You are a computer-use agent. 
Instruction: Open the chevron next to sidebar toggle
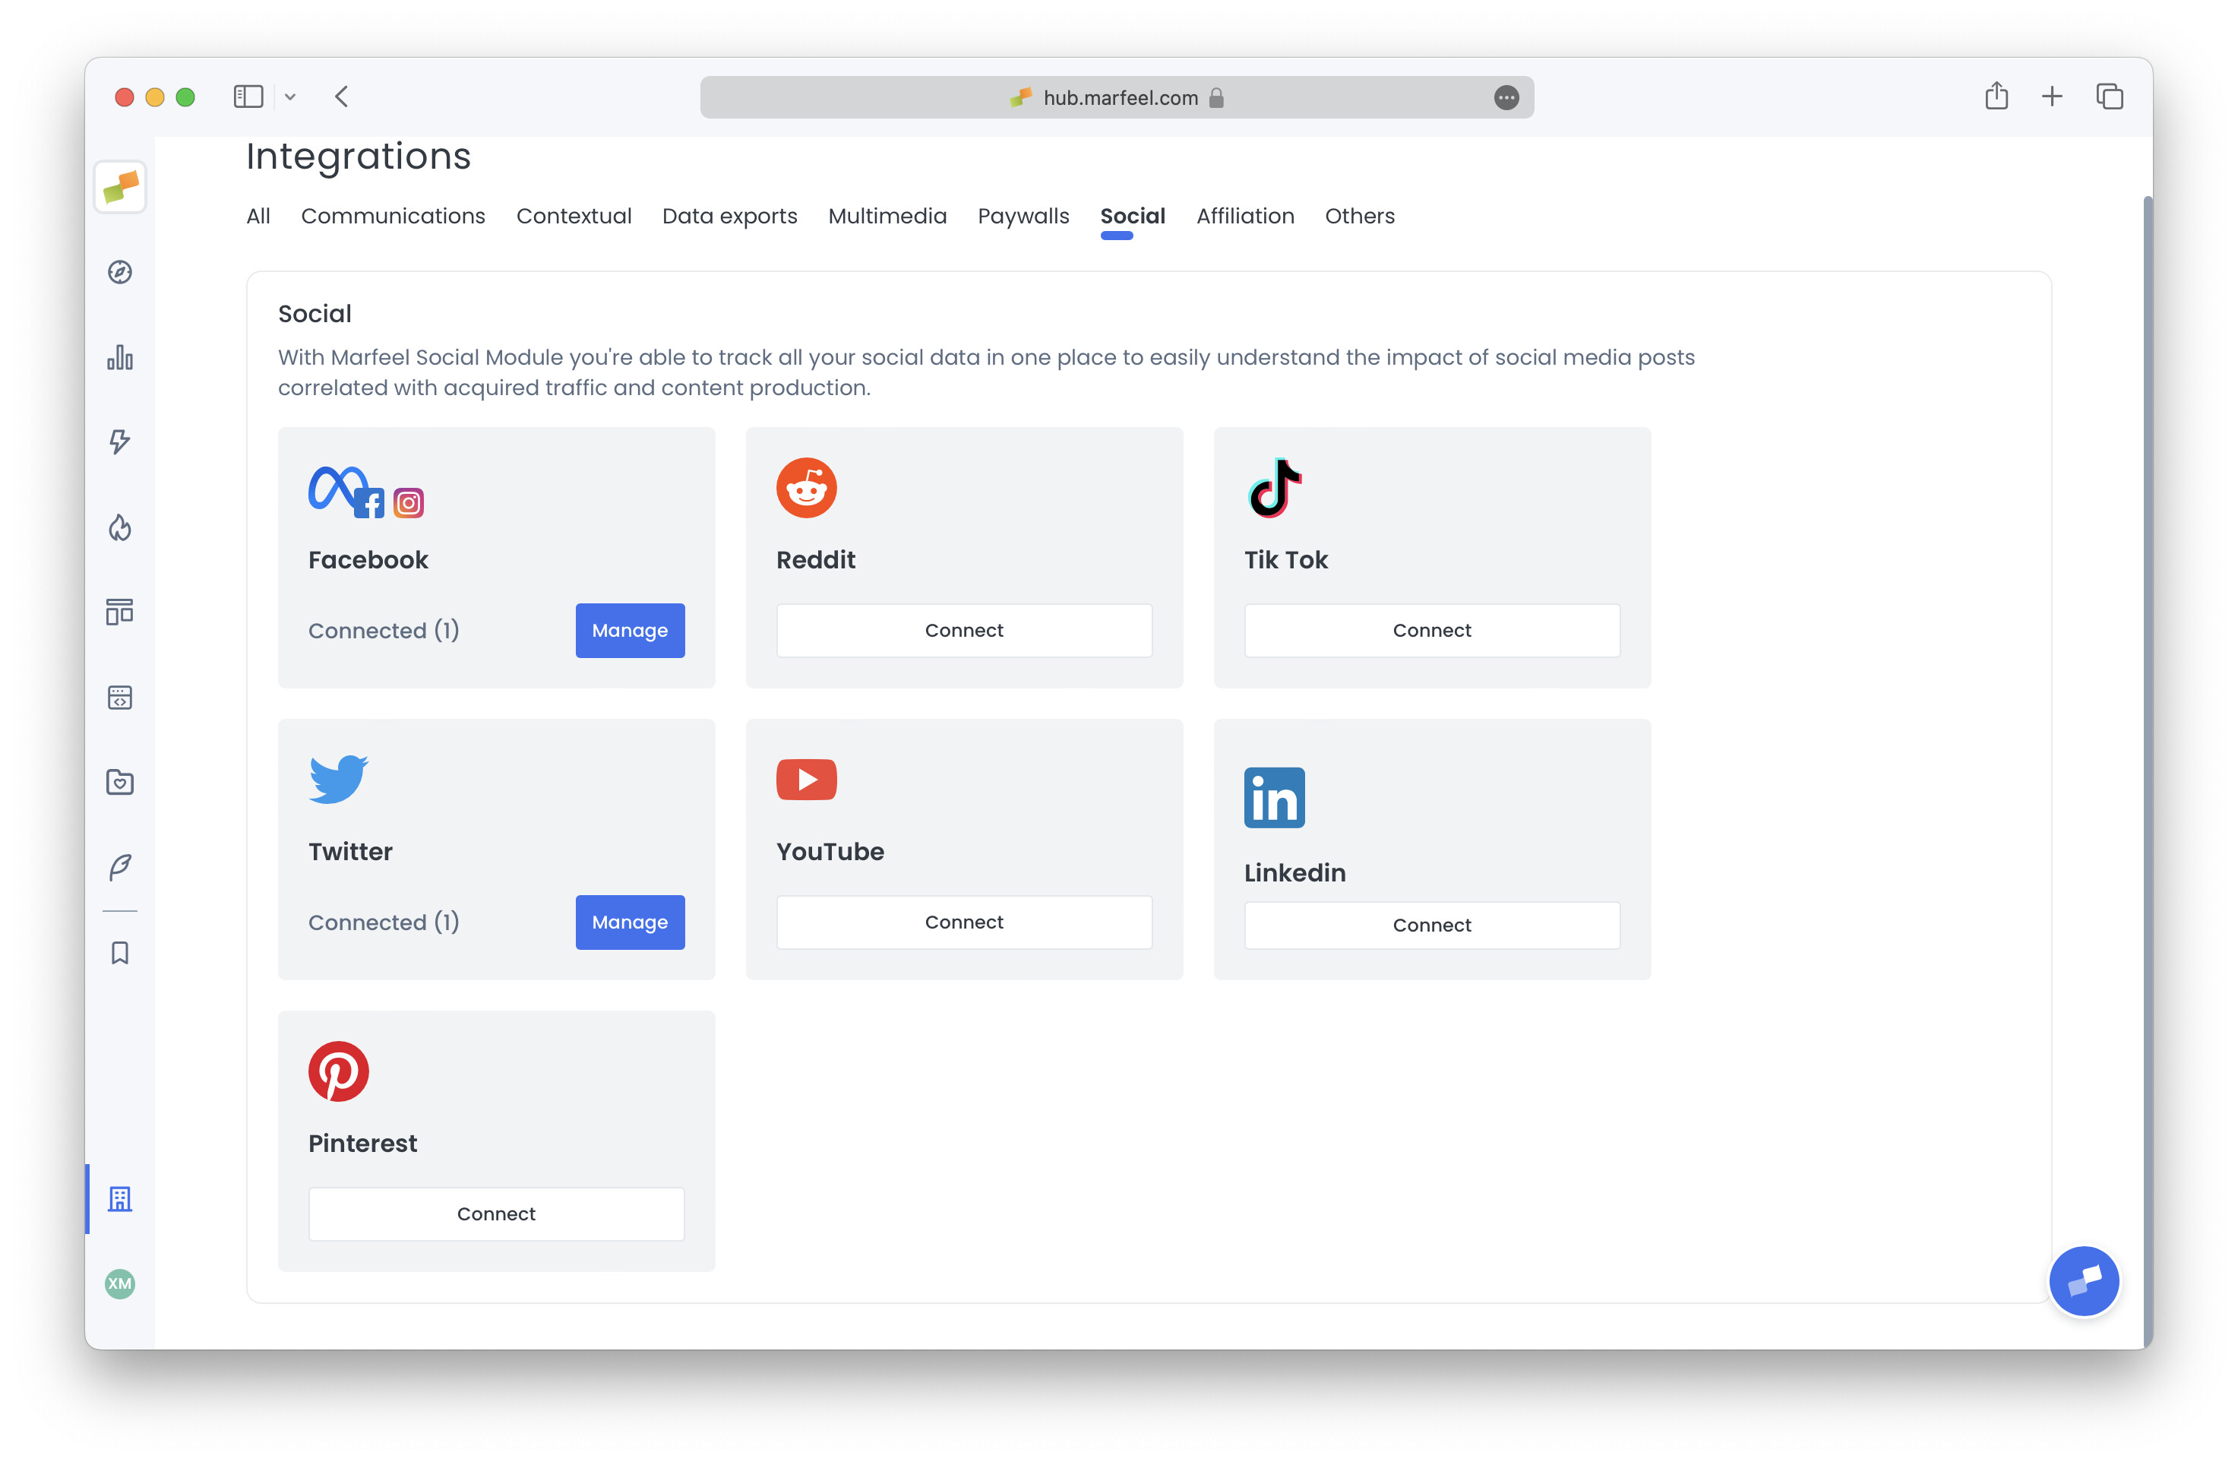289,96
